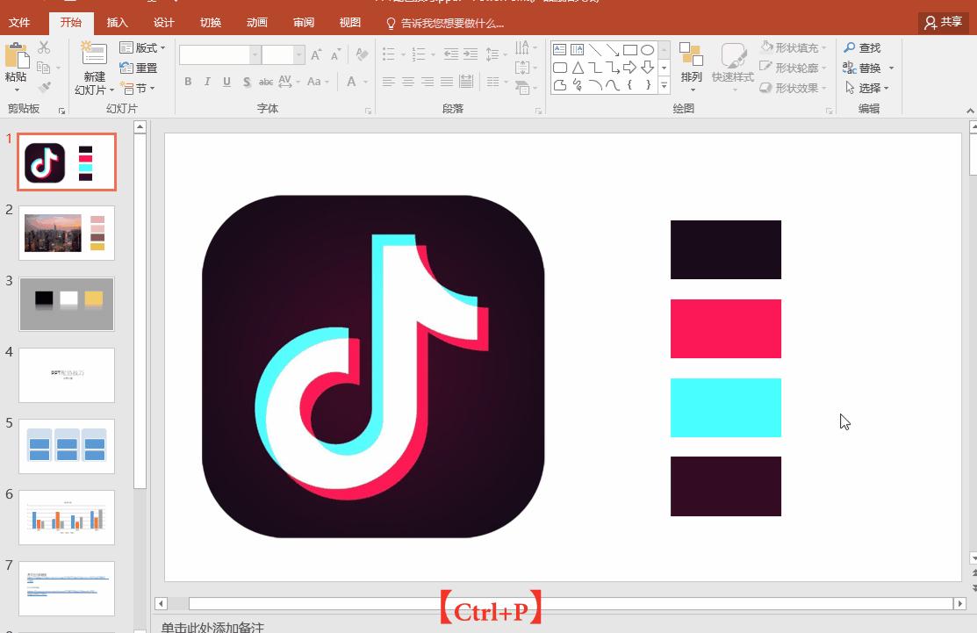Select slide 2 thumbnail with city photo
The height and width of the screenshot is (633, 977).
coord(67,233)
